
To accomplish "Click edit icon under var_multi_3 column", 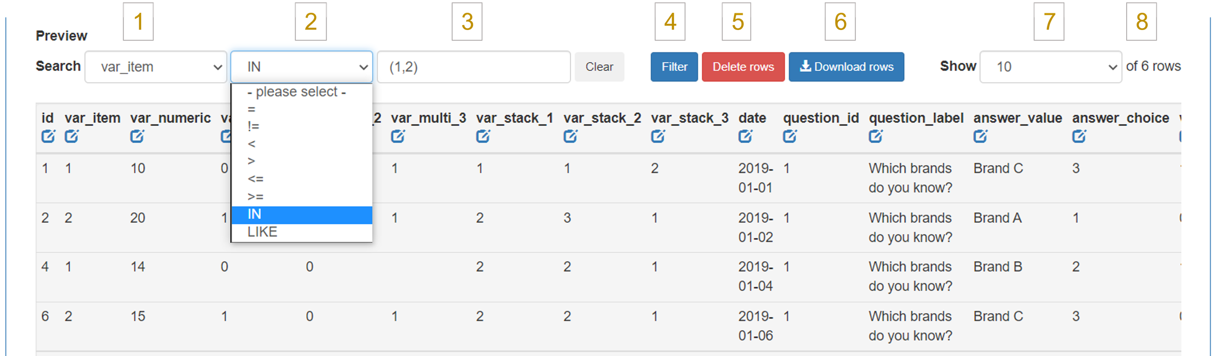I will click(x=397, y=137).
